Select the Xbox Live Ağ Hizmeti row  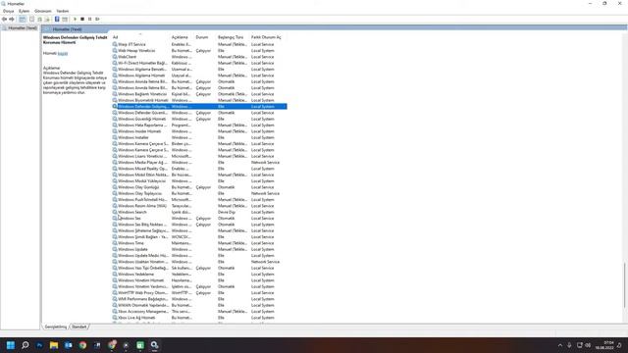pos(199,318)
